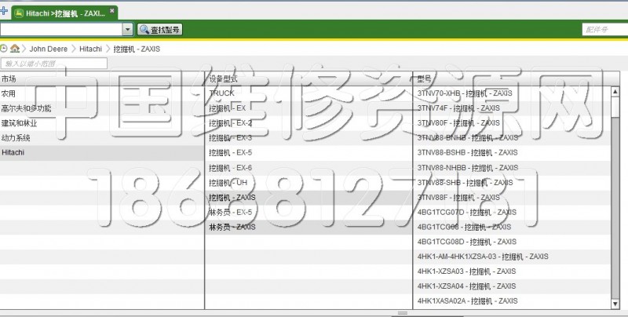Viewport: 628px width, 317px height.
Task: Close the Hitachi ZAXIS tab
Action: [x=112, y=11]
